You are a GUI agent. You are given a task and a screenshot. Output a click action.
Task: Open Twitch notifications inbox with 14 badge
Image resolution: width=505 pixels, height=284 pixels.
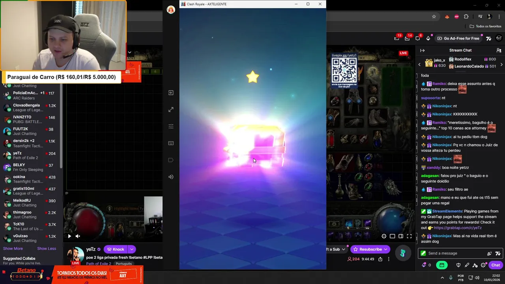tap(407, 38)
